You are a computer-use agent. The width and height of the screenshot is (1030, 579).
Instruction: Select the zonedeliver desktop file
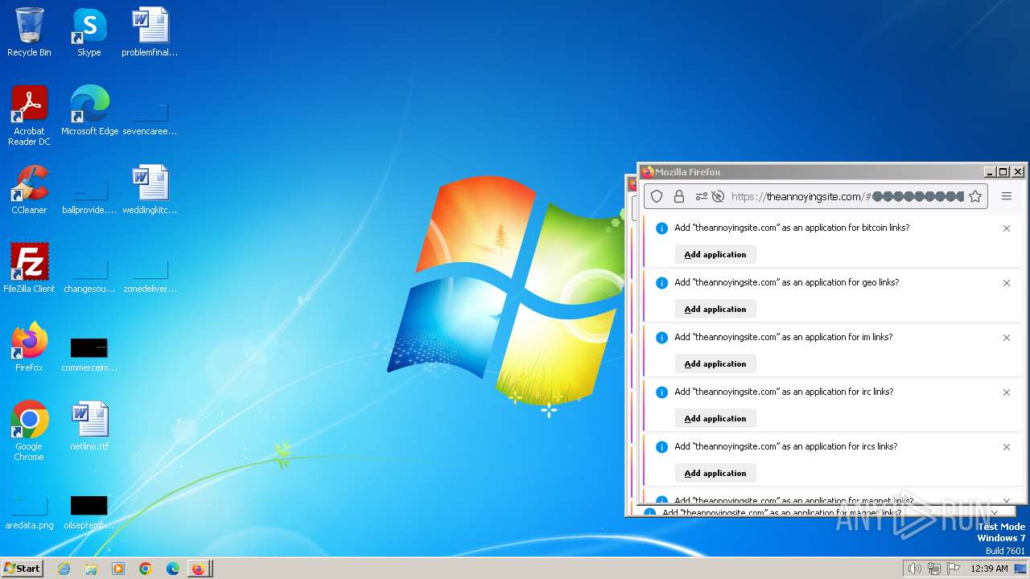(x=150, y=274)
